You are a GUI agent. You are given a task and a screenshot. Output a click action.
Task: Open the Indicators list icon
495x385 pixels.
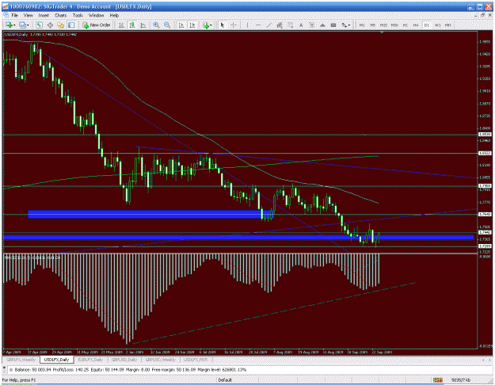click(206, 25)
